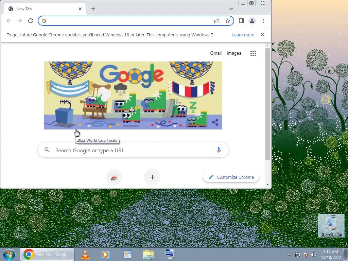
Task: Click the page scrollbar's up arrow
Action: [267, 46]
